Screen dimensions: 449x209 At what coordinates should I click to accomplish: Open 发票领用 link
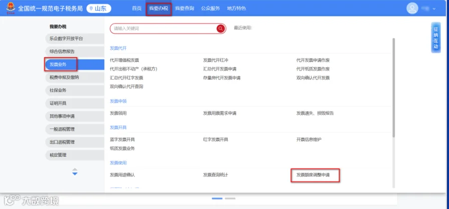[118, 113]
